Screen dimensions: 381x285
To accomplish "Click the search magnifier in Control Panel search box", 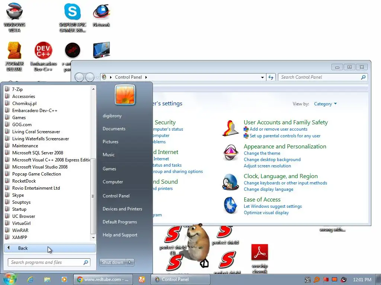I will [363, 77].
